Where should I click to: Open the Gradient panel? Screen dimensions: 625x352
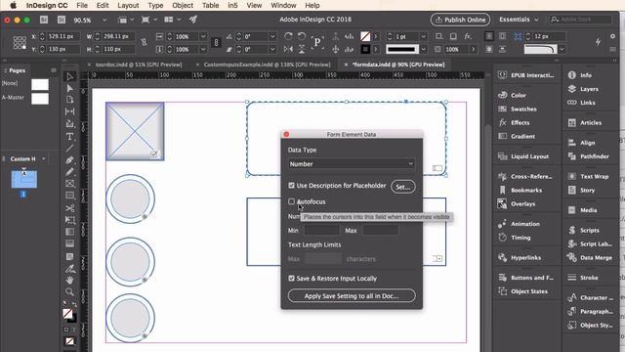pos(517,136)
